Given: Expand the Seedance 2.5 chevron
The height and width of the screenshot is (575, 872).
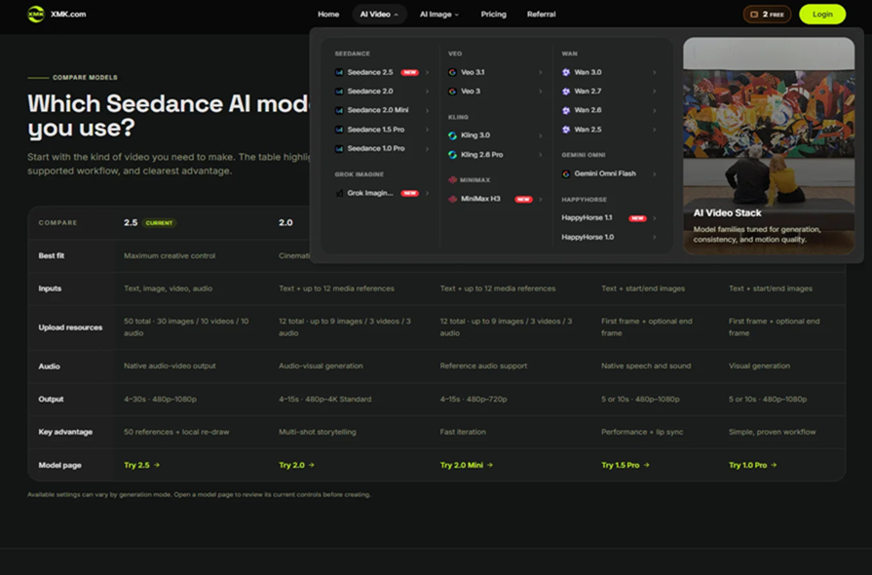Looking at the screenshot, I should (427, 72).
